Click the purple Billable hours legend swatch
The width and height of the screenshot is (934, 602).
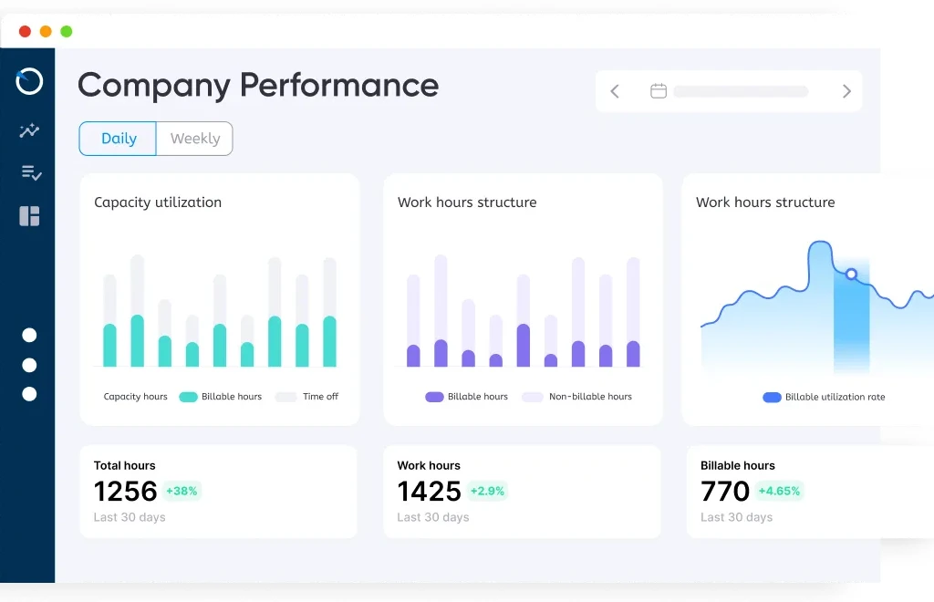[434, 397]
